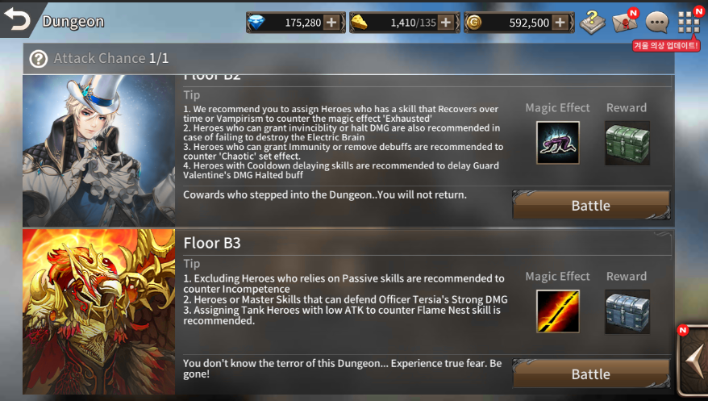The height and width of the screenshot is (401, 708).
Task: Add more diamonds with plus button
Action: (331, 23)
